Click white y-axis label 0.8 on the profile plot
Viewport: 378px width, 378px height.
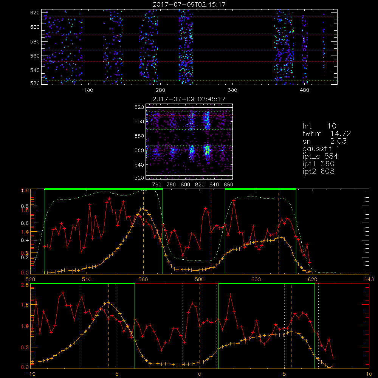pos(25,206)
